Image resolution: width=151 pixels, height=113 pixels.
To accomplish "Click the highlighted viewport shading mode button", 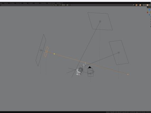I will (148, 5).
